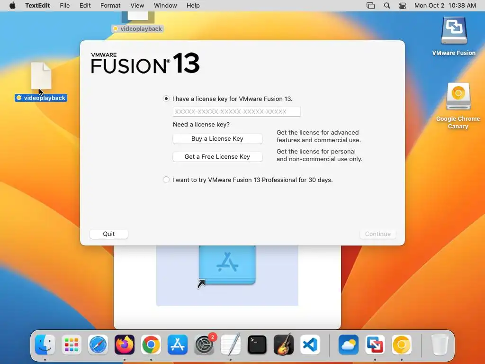This screenshot has height=364, width=485.
Task: Choose the 30-day Professional trial option
Action: [166, 180]
